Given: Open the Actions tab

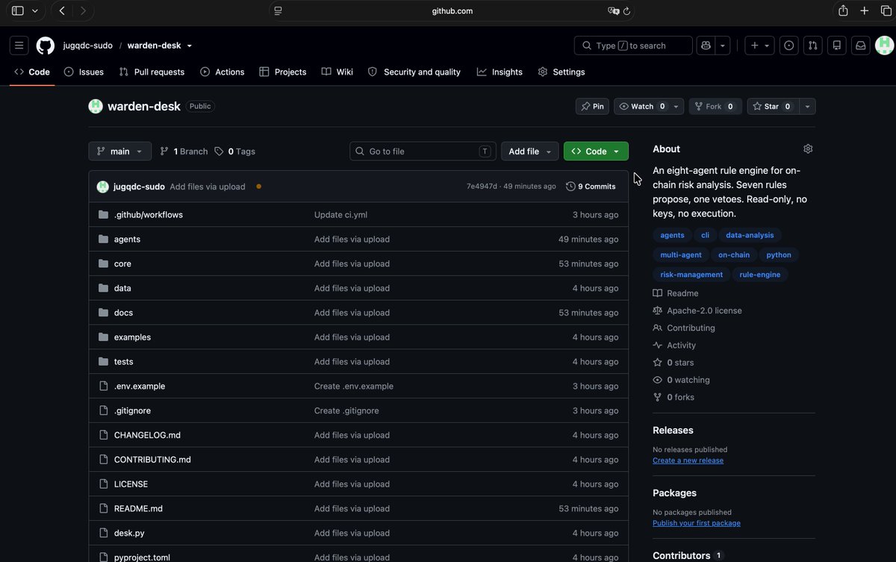Looking at the screenshot, I should coord(223,72).
